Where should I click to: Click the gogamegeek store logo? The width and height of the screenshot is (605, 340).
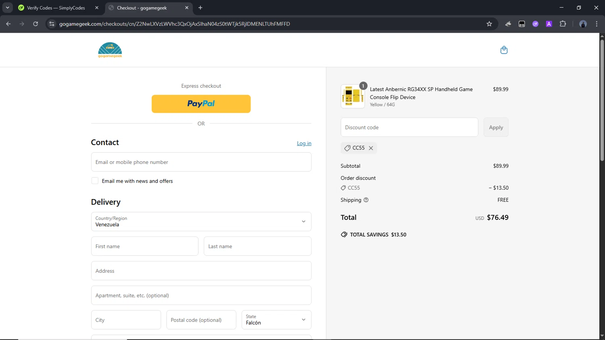110,50
